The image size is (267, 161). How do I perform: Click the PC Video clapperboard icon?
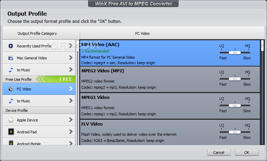pos(11,89)
